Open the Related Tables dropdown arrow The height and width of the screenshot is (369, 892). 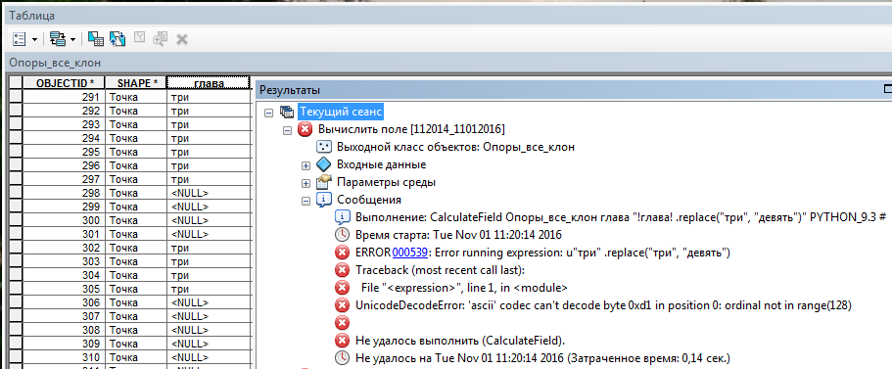(72, 40)
